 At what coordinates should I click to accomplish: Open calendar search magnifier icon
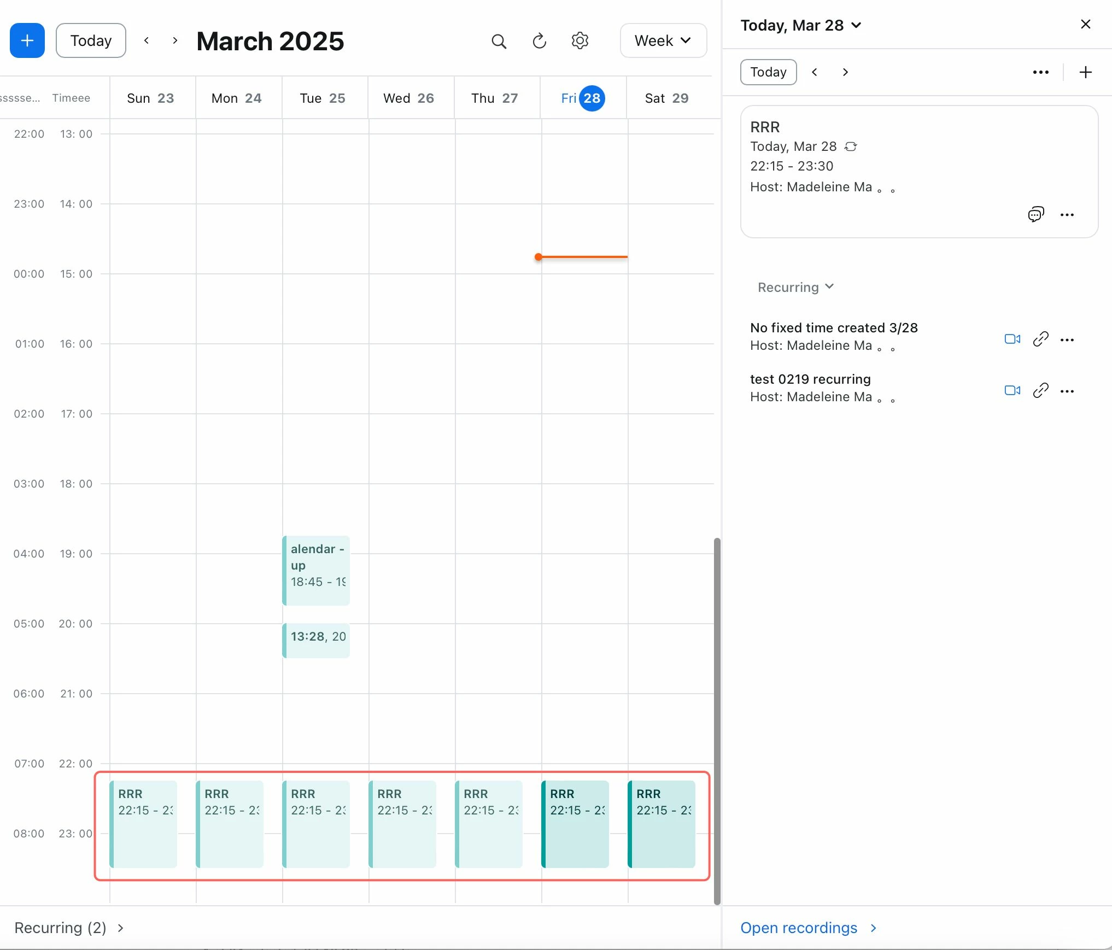pyautogui.click(x=499, y=41)
